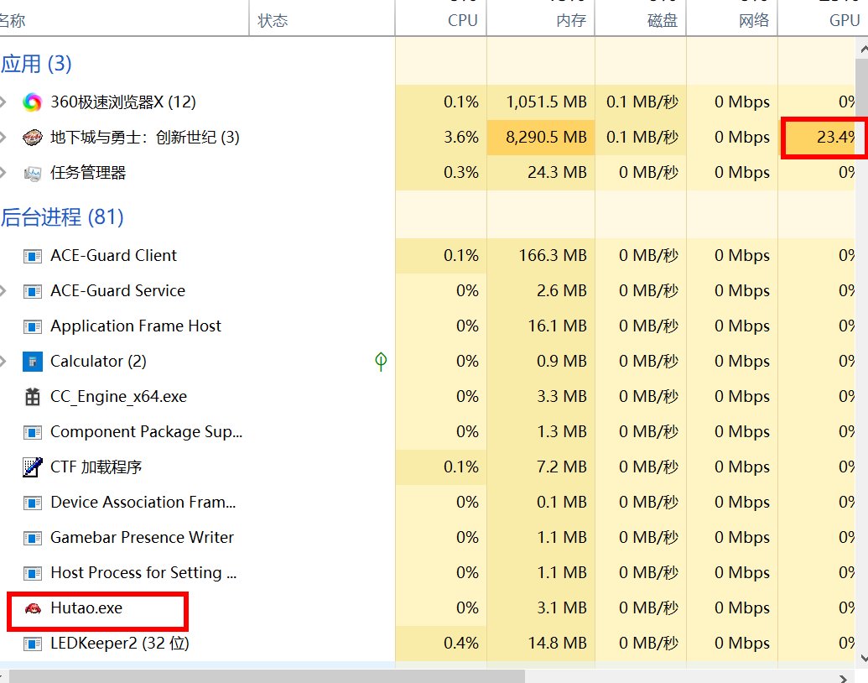Click the Hutao.exe red icon
This screenshot has height=683, width=868.
[33, 608]
